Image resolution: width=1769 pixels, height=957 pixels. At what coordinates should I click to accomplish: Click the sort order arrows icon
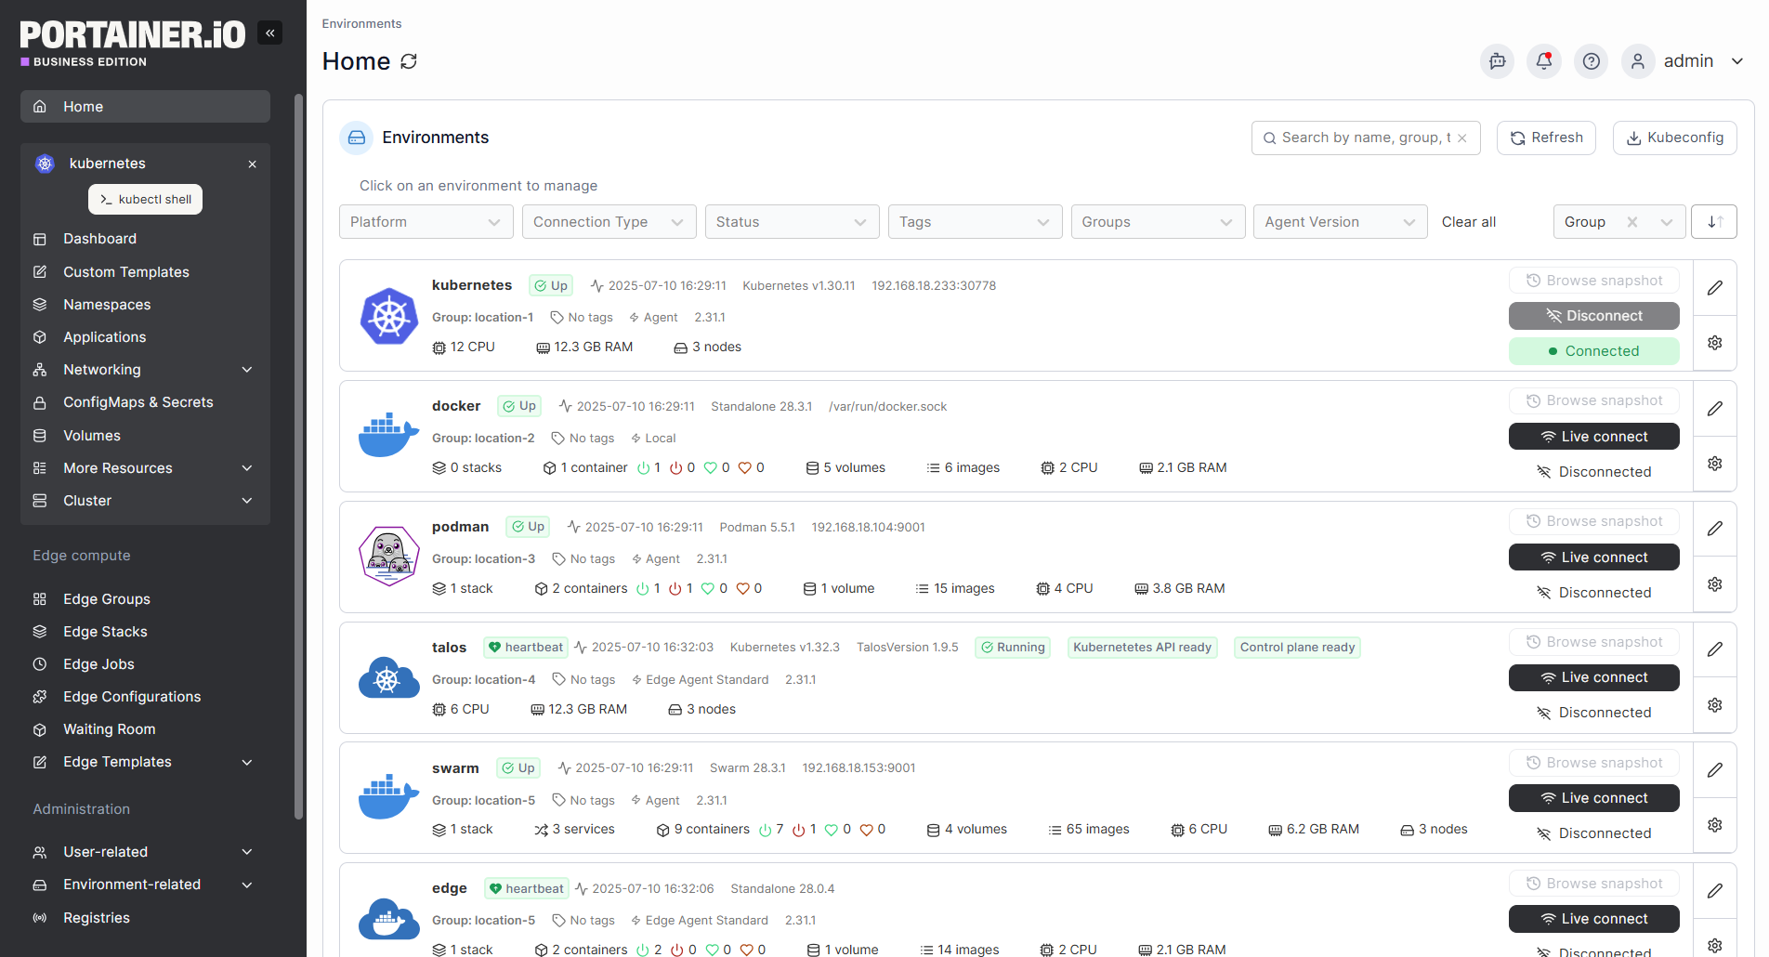pyautogui.click(x=1714, y=221)
